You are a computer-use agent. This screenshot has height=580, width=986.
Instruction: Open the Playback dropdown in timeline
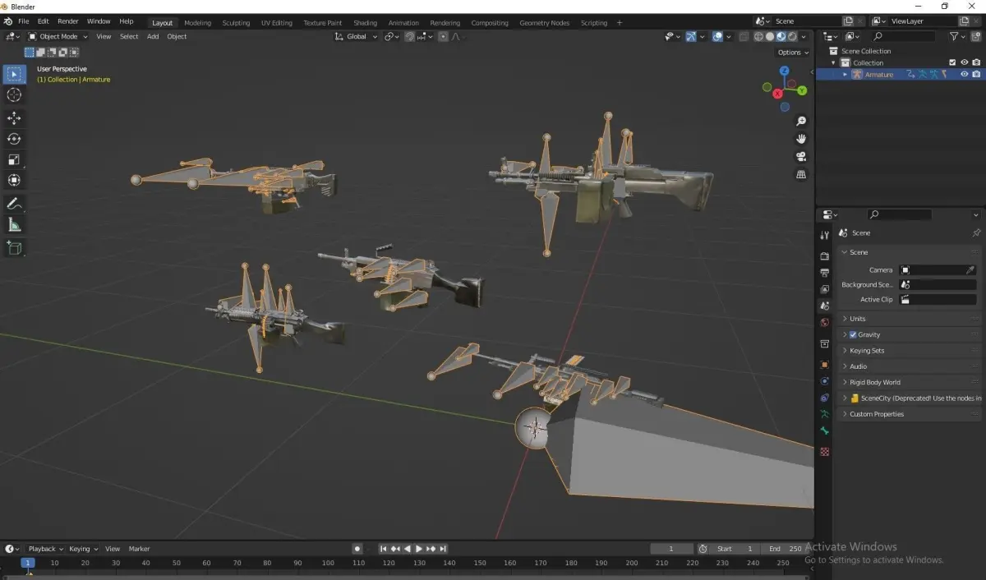click(x=45, y=549)
